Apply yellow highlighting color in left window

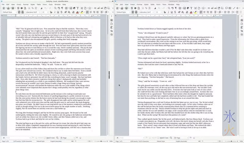[x=82, y=12]
